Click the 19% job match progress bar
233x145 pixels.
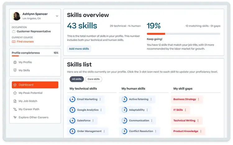point(183,33)
